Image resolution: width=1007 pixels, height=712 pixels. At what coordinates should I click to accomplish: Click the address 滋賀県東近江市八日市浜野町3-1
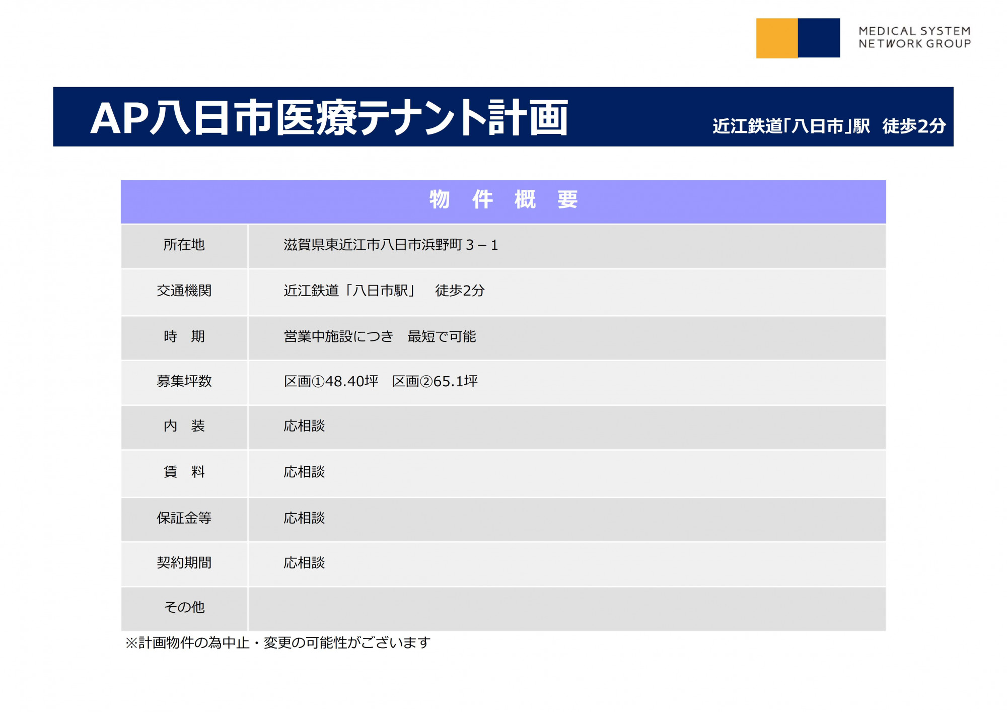pyautogui.click(x=391, y=245)
